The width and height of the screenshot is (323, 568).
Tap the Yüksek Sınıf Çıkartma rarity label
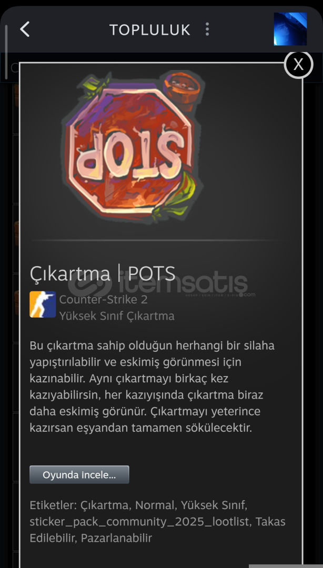[x=117, y=316]
